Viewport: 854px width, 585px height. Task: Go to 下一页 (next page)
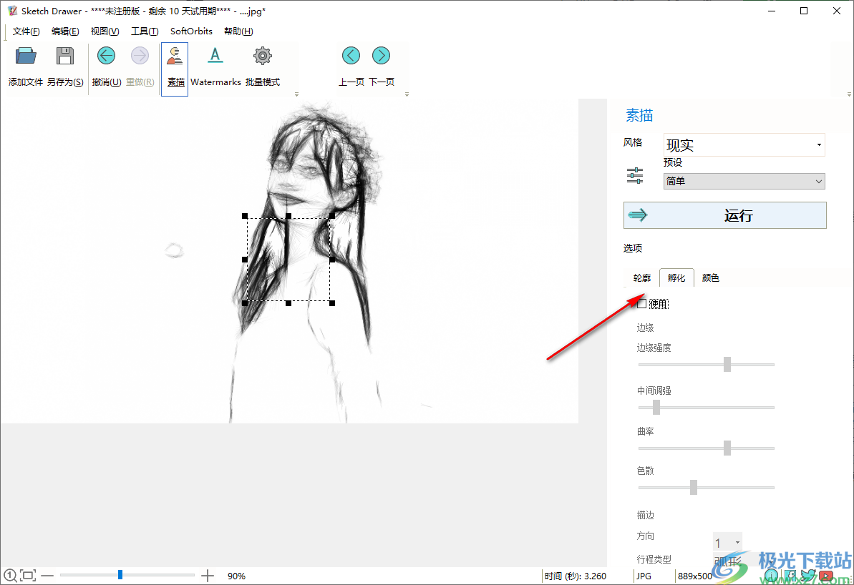(382, 56)
